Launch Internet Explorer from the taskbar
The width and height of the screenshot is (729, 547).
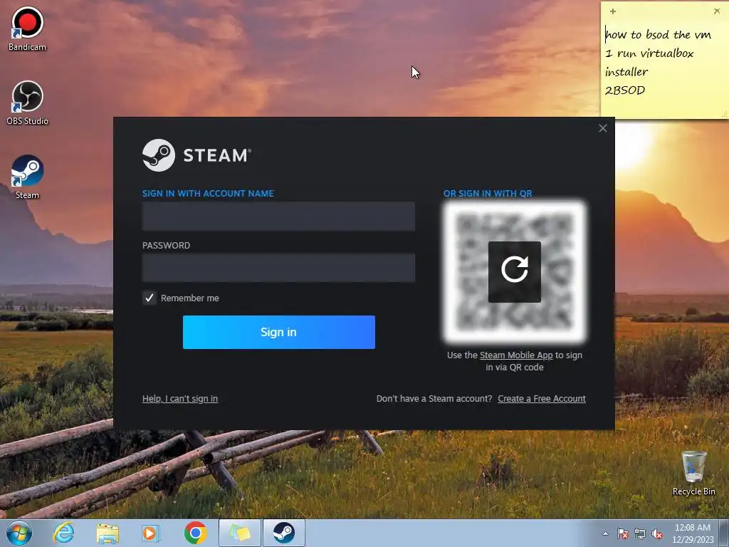(63, 533)
